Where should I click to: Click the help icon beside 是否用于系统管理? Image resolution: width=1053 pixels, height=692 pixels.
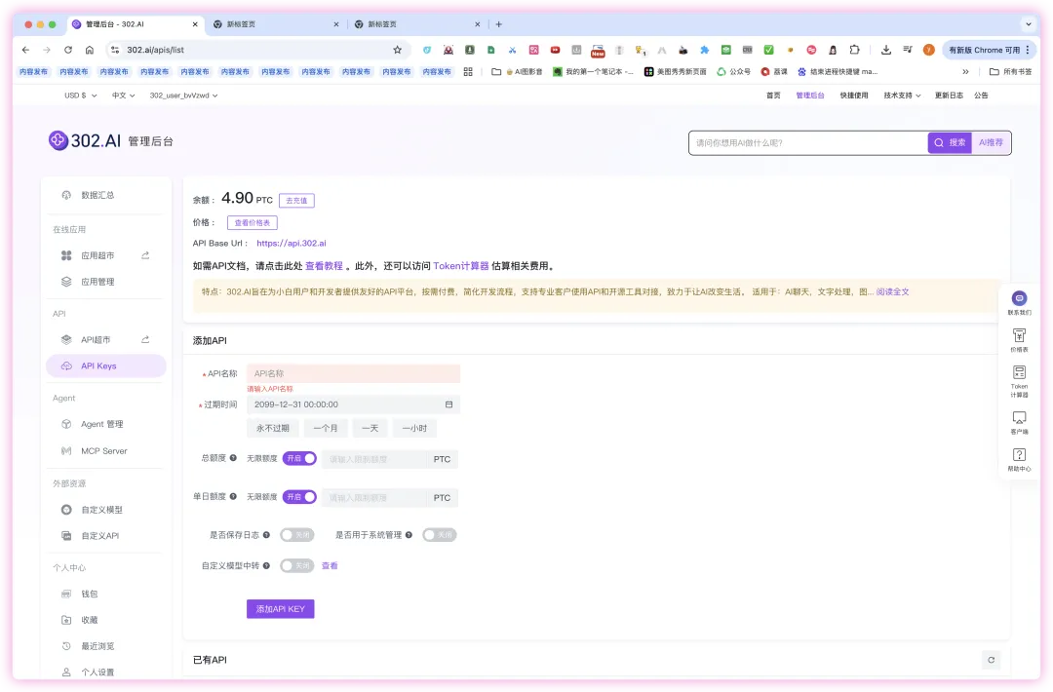[x=409, y=535]
